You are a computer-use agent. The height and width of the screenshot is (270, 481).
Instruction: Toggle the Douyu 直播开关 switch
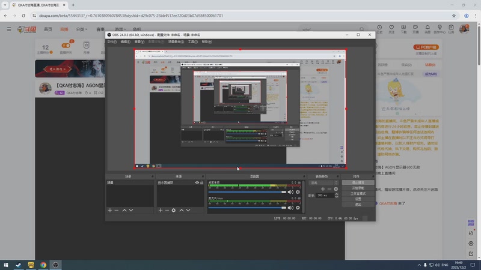66,46
